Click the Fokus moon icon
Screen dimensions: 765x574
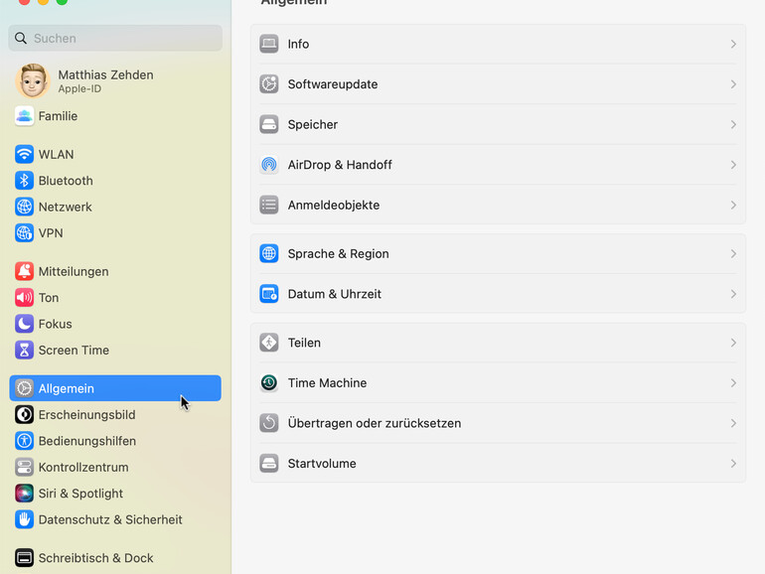(24, 324)
